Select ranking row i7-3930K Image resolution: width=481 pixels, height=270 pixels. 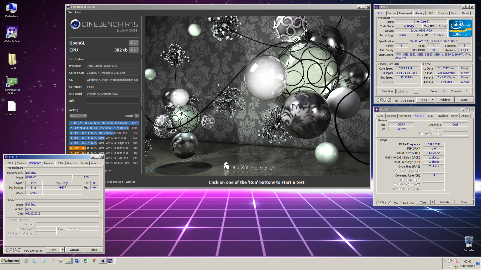click(x=104, y=128)
